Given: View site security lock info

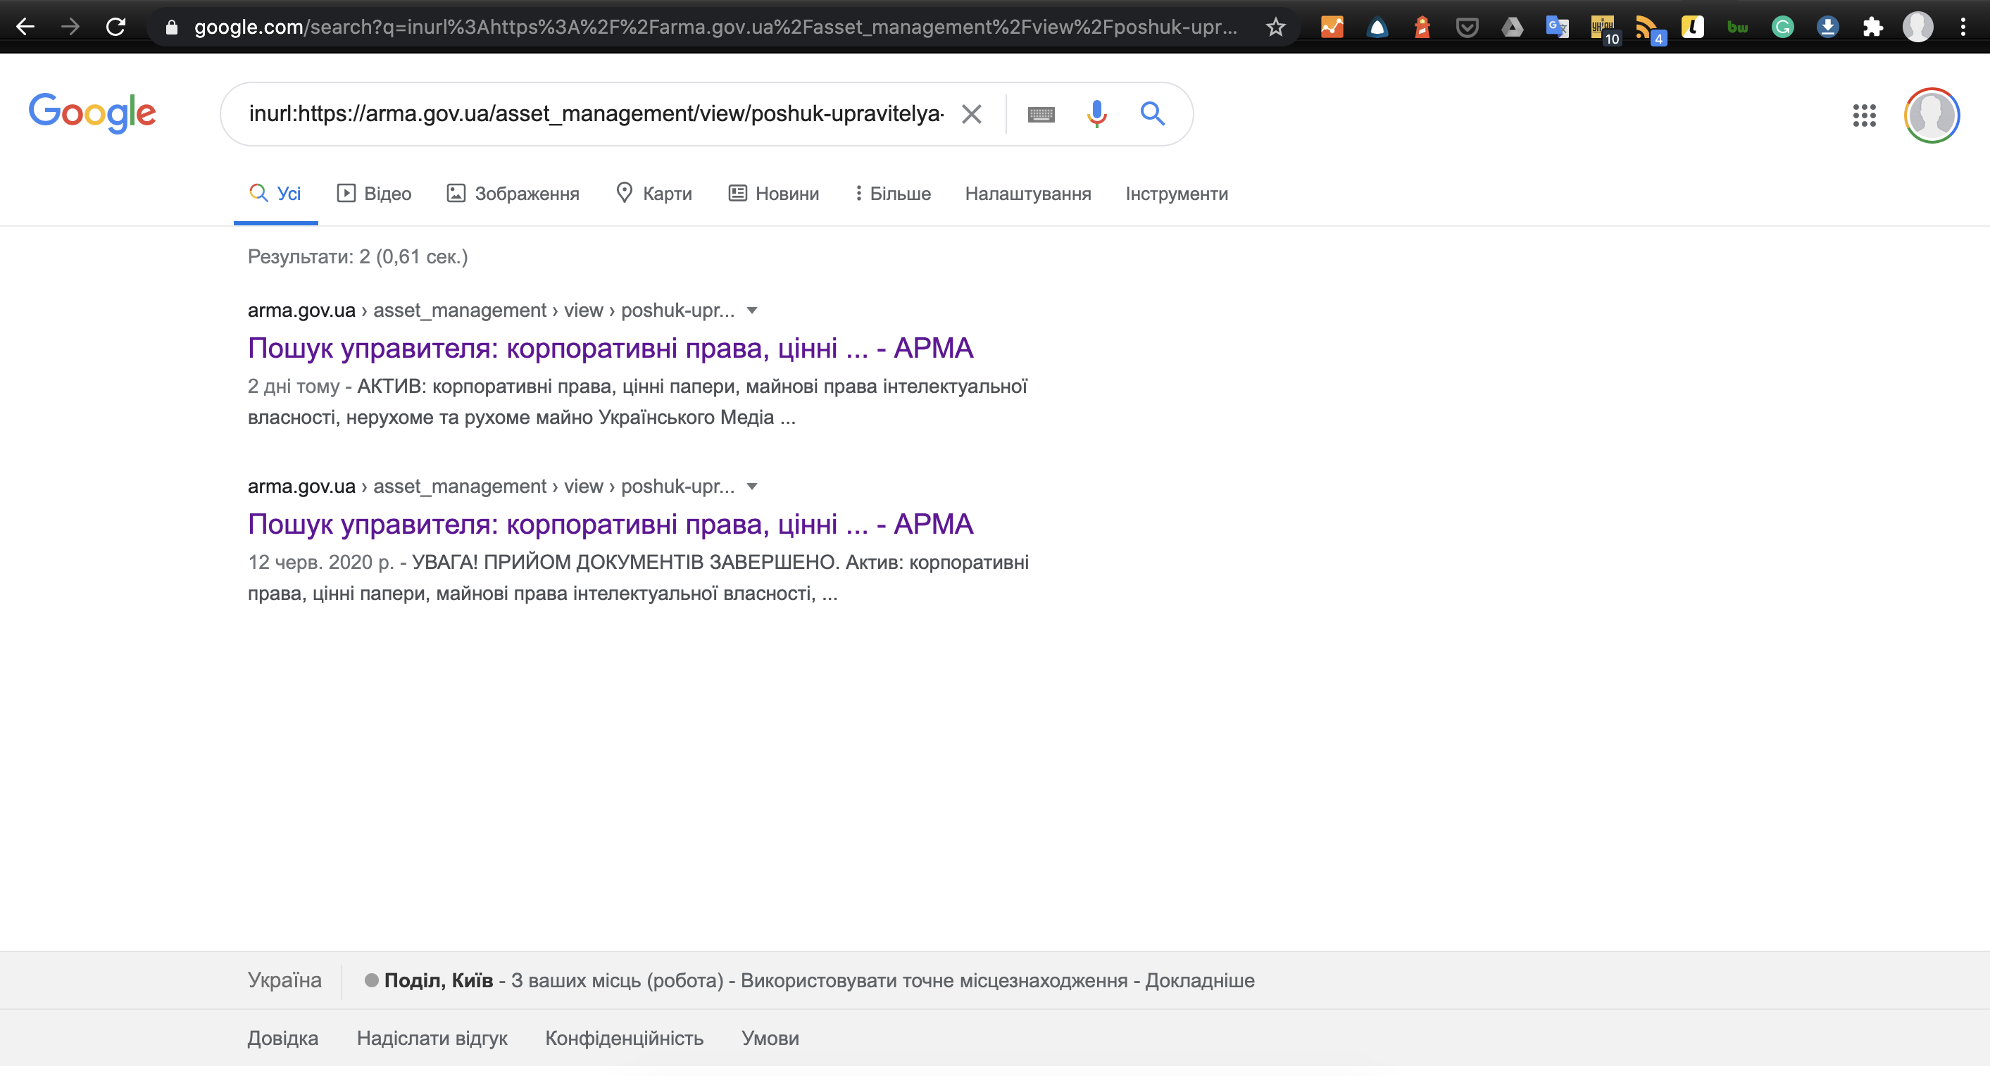Looking at the screenshot, I should click(x=172, y=27).
